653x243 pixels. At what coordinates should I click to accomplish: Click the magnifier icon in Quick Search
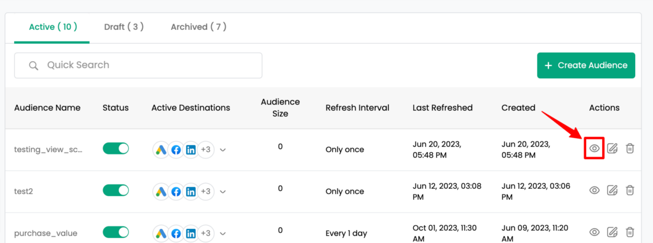34,66
